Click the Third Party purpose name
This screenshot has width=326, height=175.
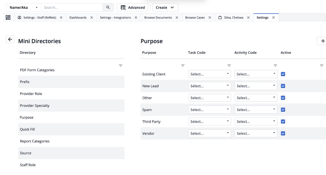[x=151, y=122]
